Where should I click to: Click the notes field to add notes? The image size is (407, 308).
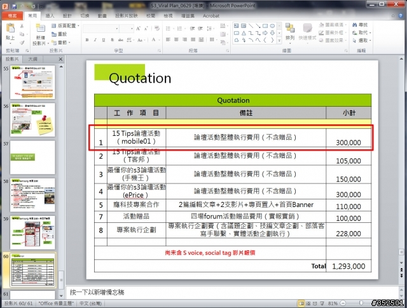click(x=231, y=292)
